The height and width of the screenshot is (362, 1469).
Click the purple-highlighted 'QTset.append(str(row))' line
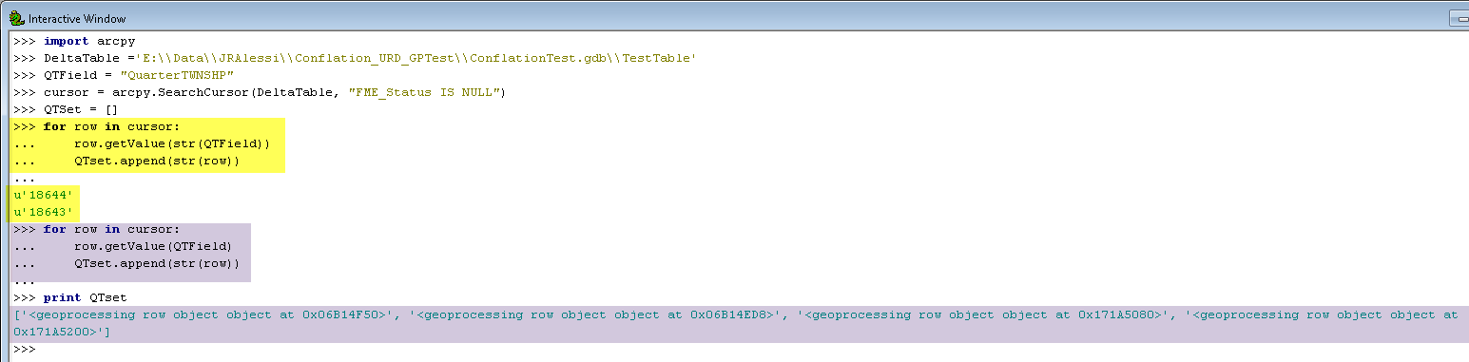tap(157, 263)
